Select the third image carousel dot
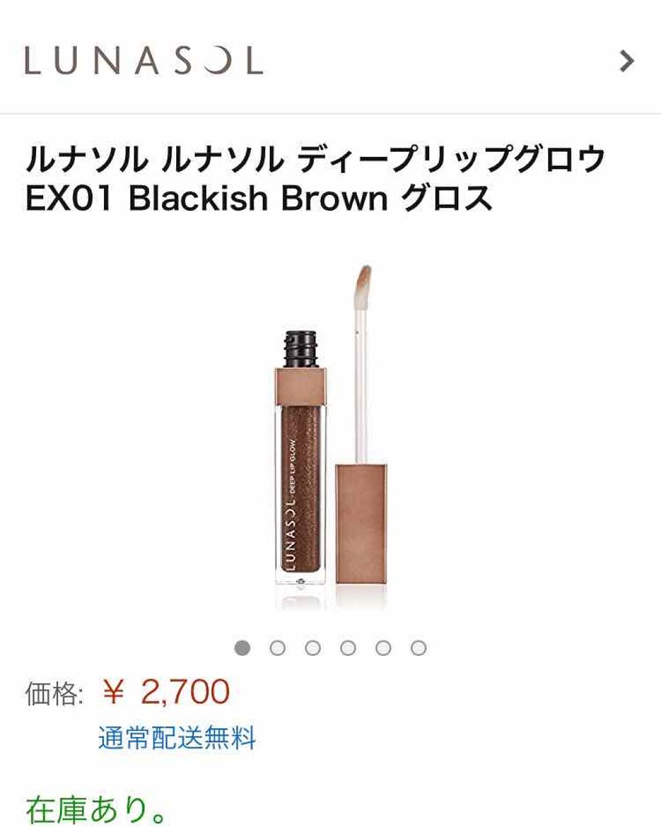 coord(313,647)
